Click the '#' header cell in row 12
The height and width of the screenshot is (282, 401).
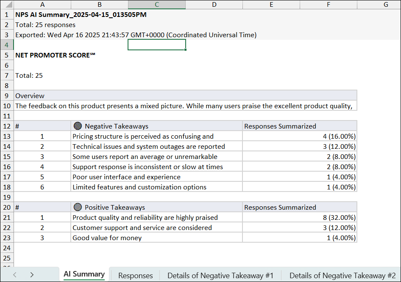pos(42,126)
